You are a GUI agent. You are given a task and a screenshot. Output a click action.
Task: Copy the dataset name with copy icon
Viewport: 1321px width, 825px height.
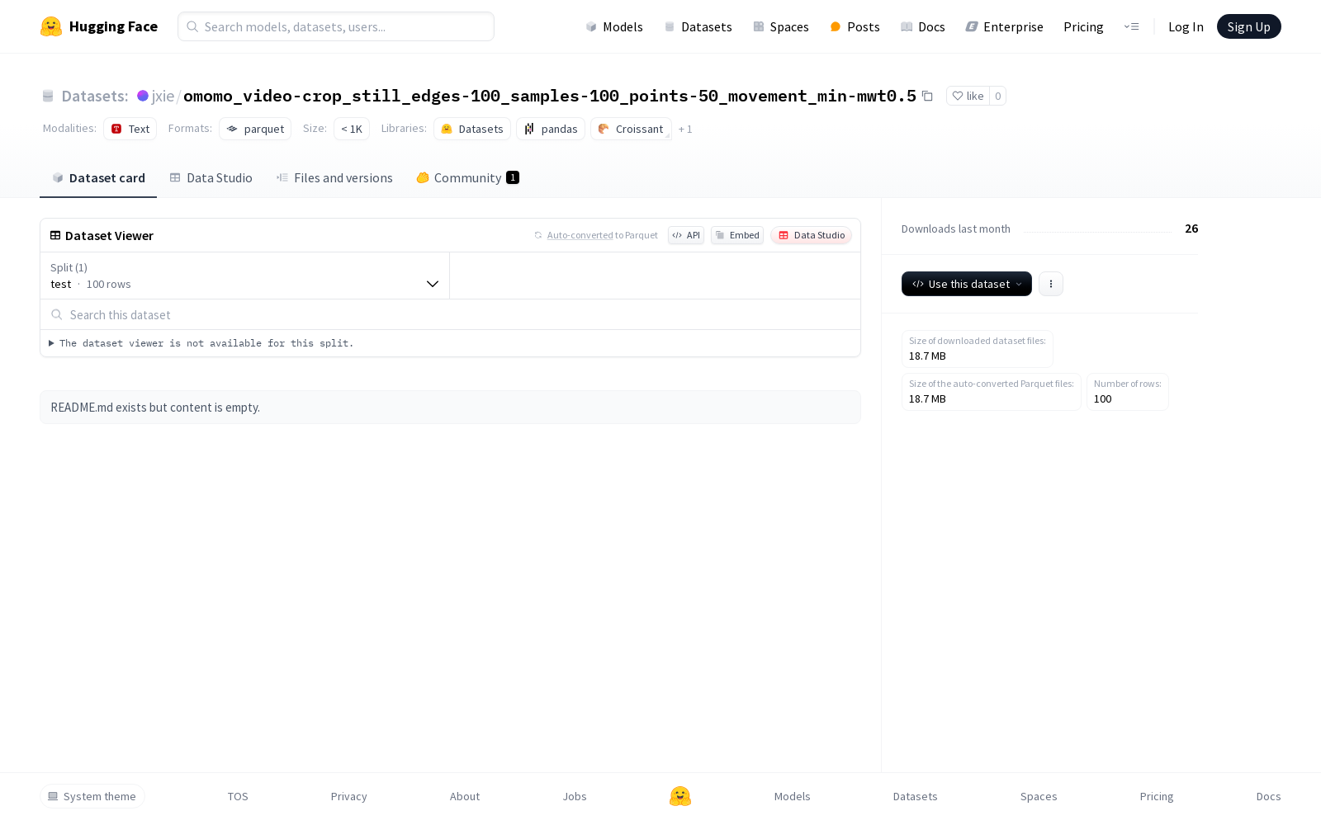928,96
